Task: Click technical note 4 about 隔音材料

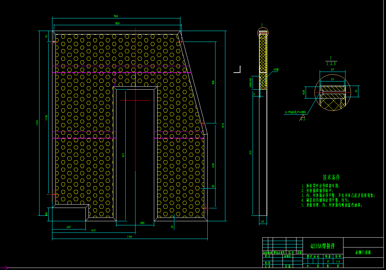Action: point(325,200)
